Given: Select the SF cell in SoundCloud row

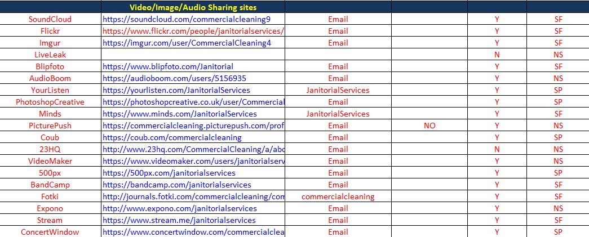Looking at the screenshot, I should click(x=558, y=19).
